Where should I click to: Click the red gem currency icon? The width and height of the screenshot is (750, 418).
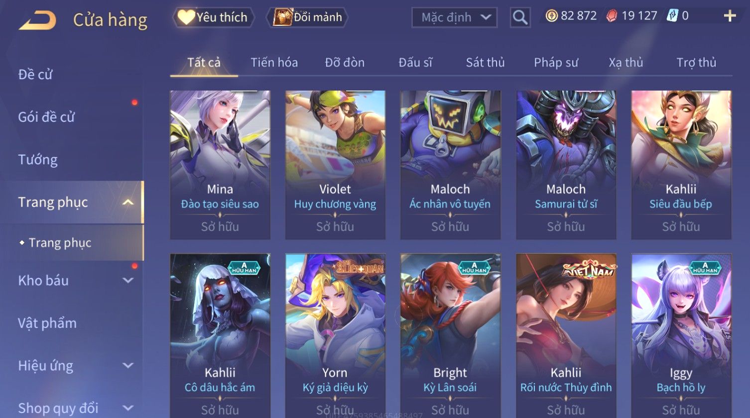coord(612,16)
